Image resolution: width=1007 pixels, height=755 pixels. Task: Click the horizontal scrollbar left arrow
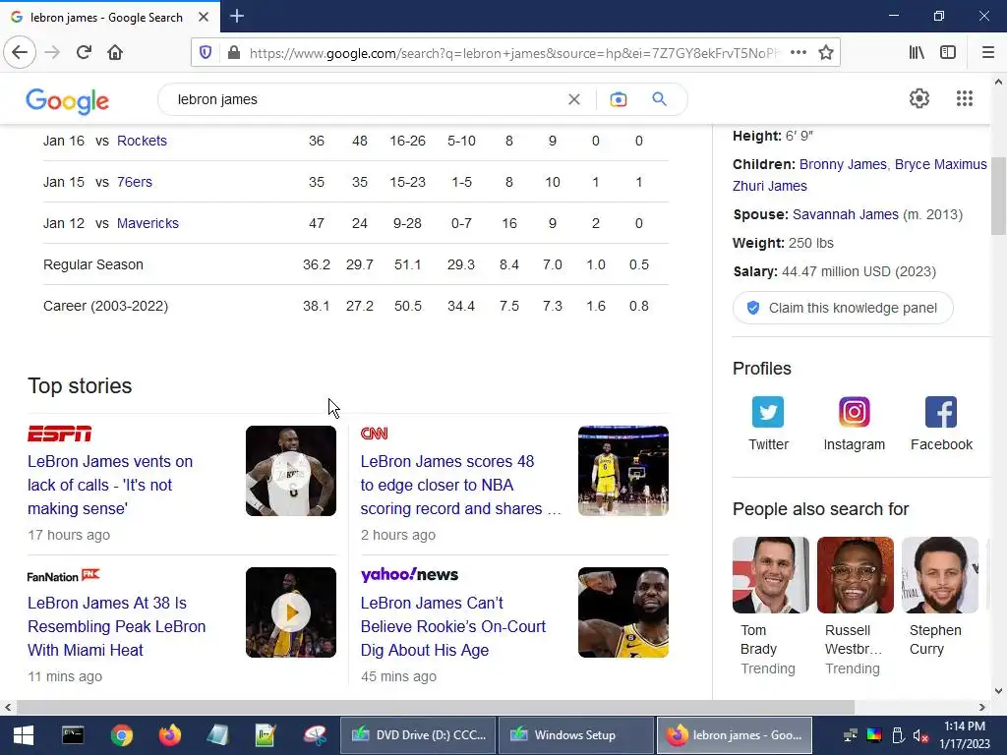(8, 708)
